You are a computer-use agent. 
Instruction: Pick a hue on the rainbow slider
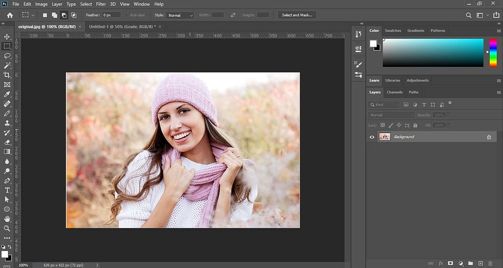click(493, 53)
